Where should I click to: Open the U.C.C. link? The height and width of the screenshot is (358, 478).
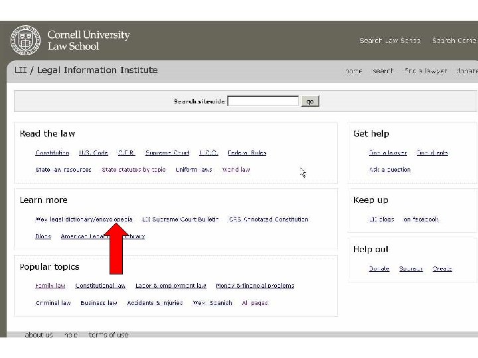pyautogui.click(x=208, y=153)
